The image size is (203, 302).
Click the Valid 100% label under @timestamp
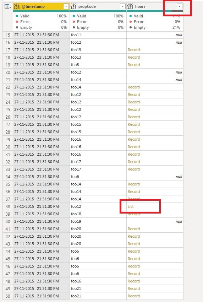point(41,16)
